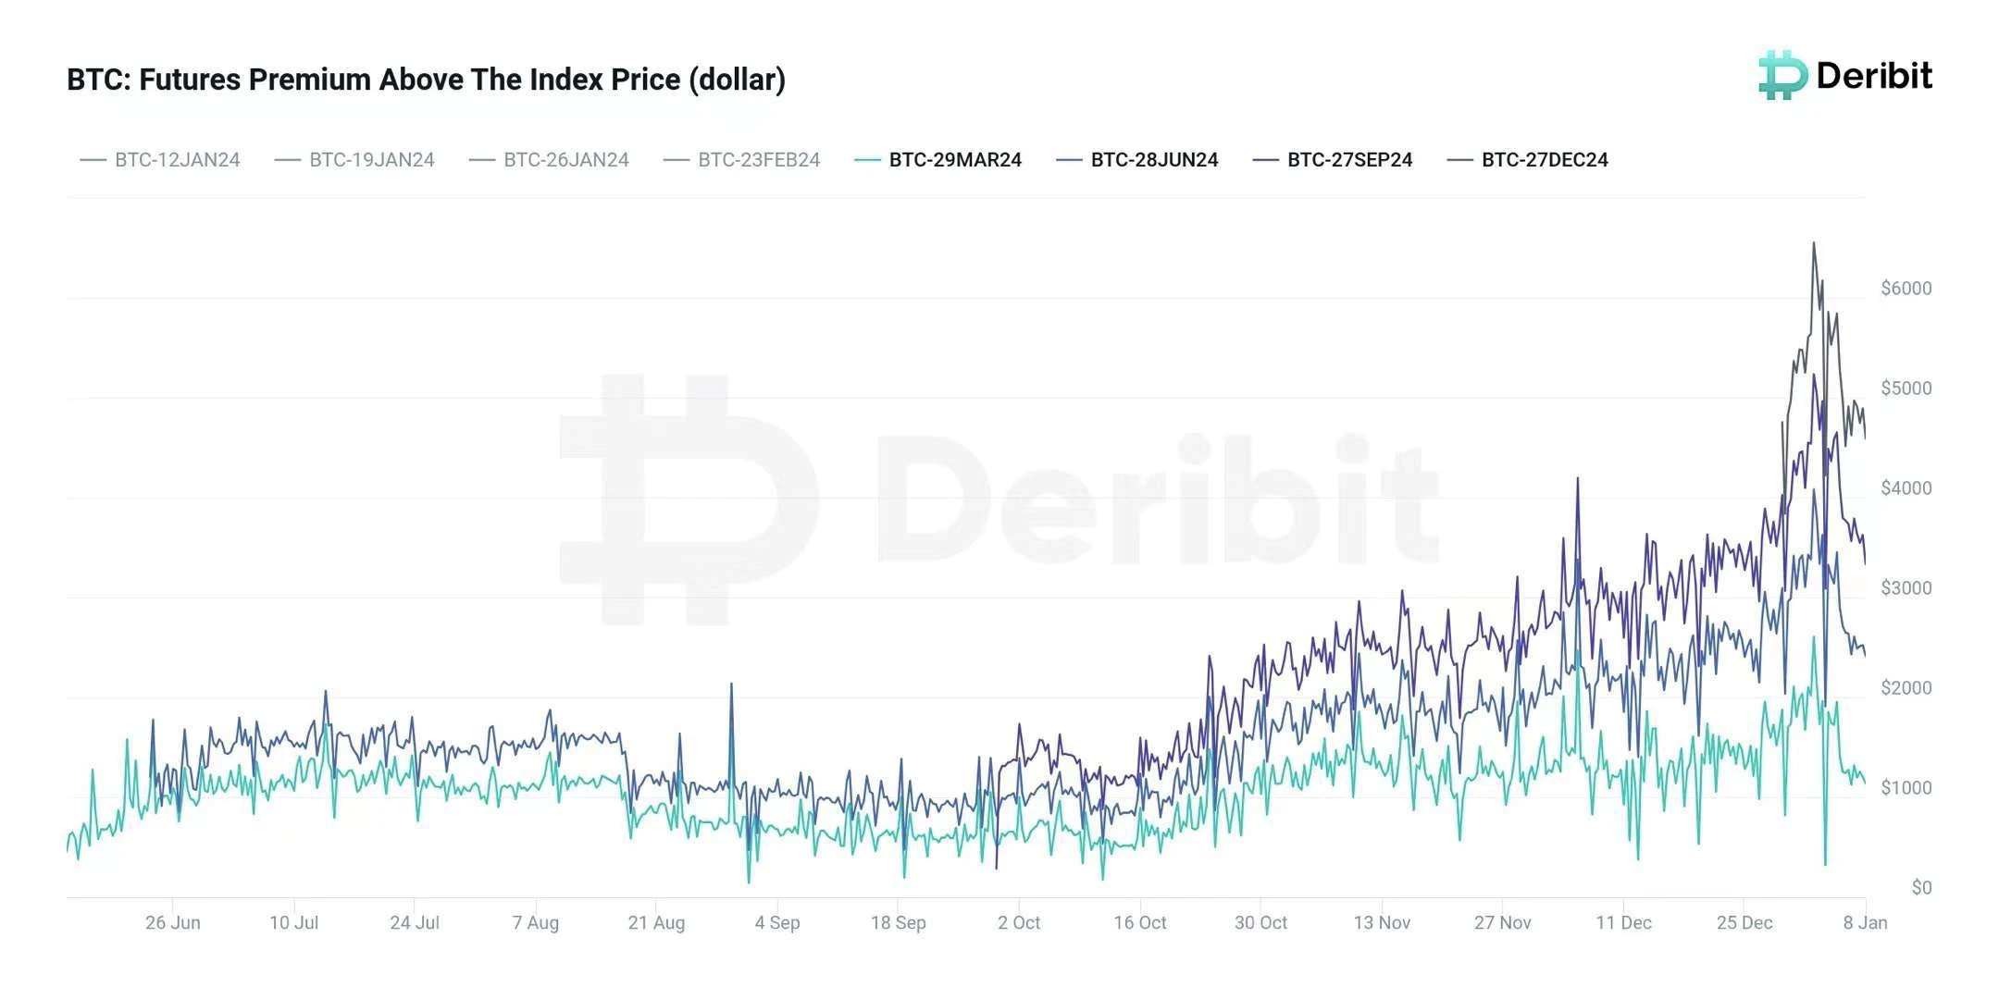
Task: Click the $6000 y-axis label
Action: tap(1906, 289)
